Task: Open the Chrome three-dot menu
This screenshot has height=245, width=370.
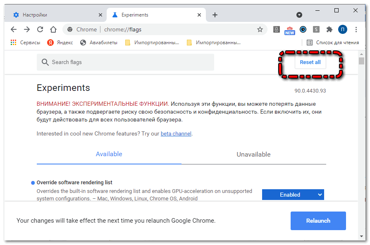Action: pos(356,29)
